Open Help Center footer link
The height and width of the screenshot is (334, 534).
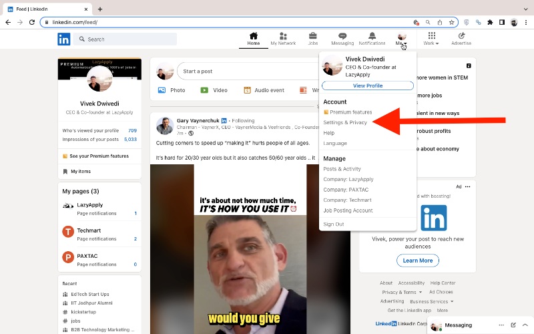443,283
